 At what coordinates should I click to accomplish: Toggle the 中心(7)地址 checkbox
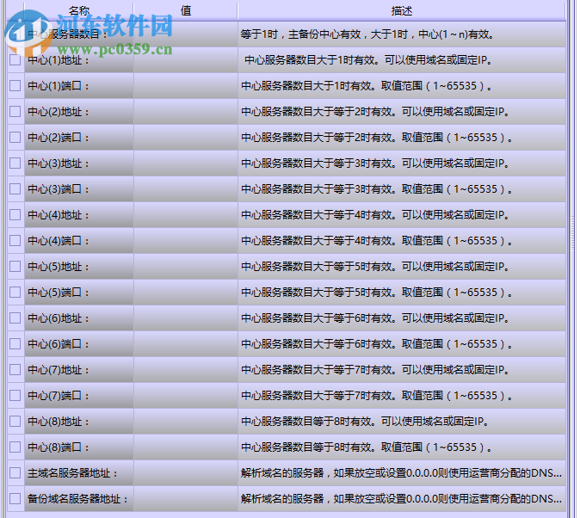15,370
